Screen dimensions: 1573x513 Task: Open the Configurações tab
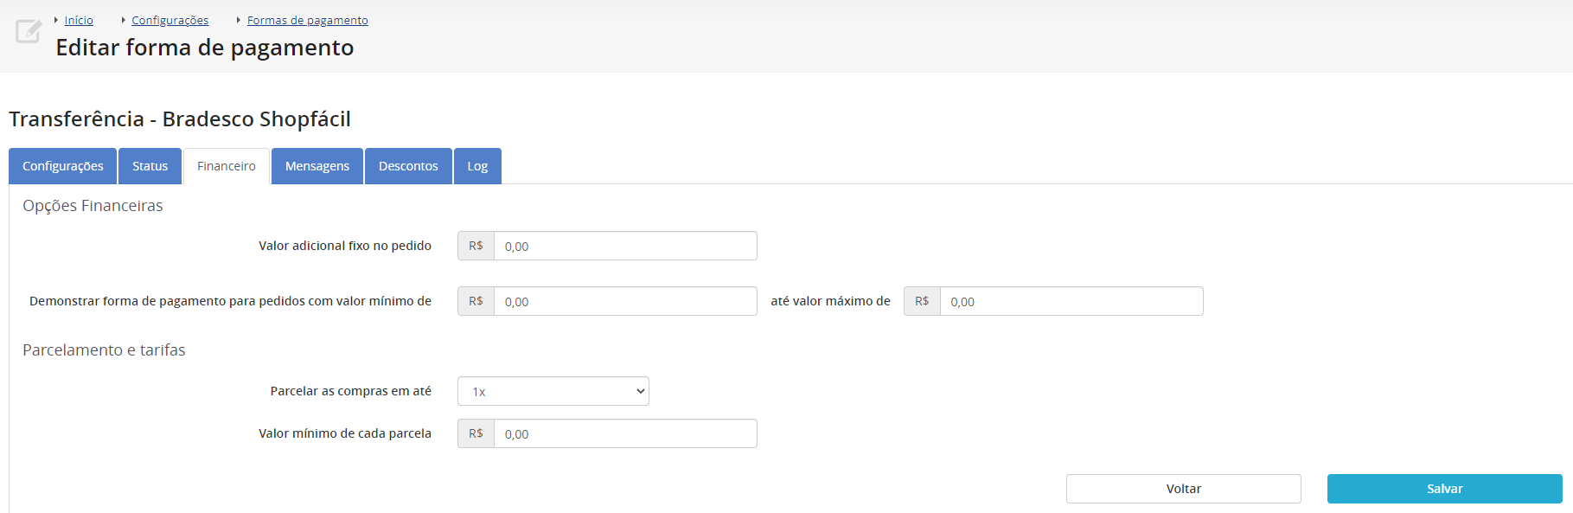point(63,166)
